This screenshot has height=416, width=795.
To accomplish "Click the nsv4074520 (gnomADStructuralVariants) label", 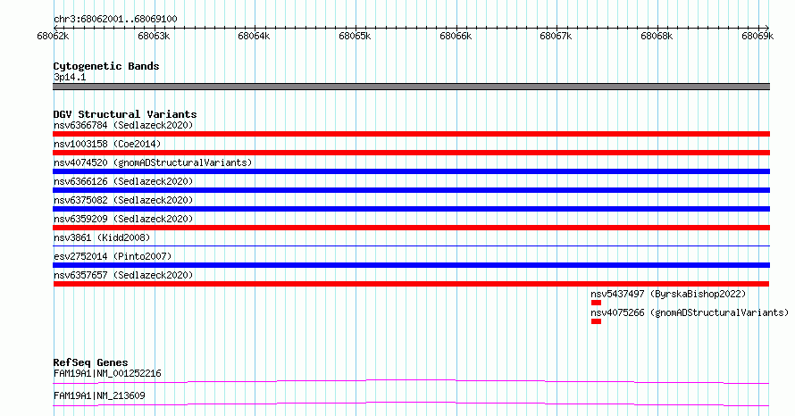I will pos(153,162).
